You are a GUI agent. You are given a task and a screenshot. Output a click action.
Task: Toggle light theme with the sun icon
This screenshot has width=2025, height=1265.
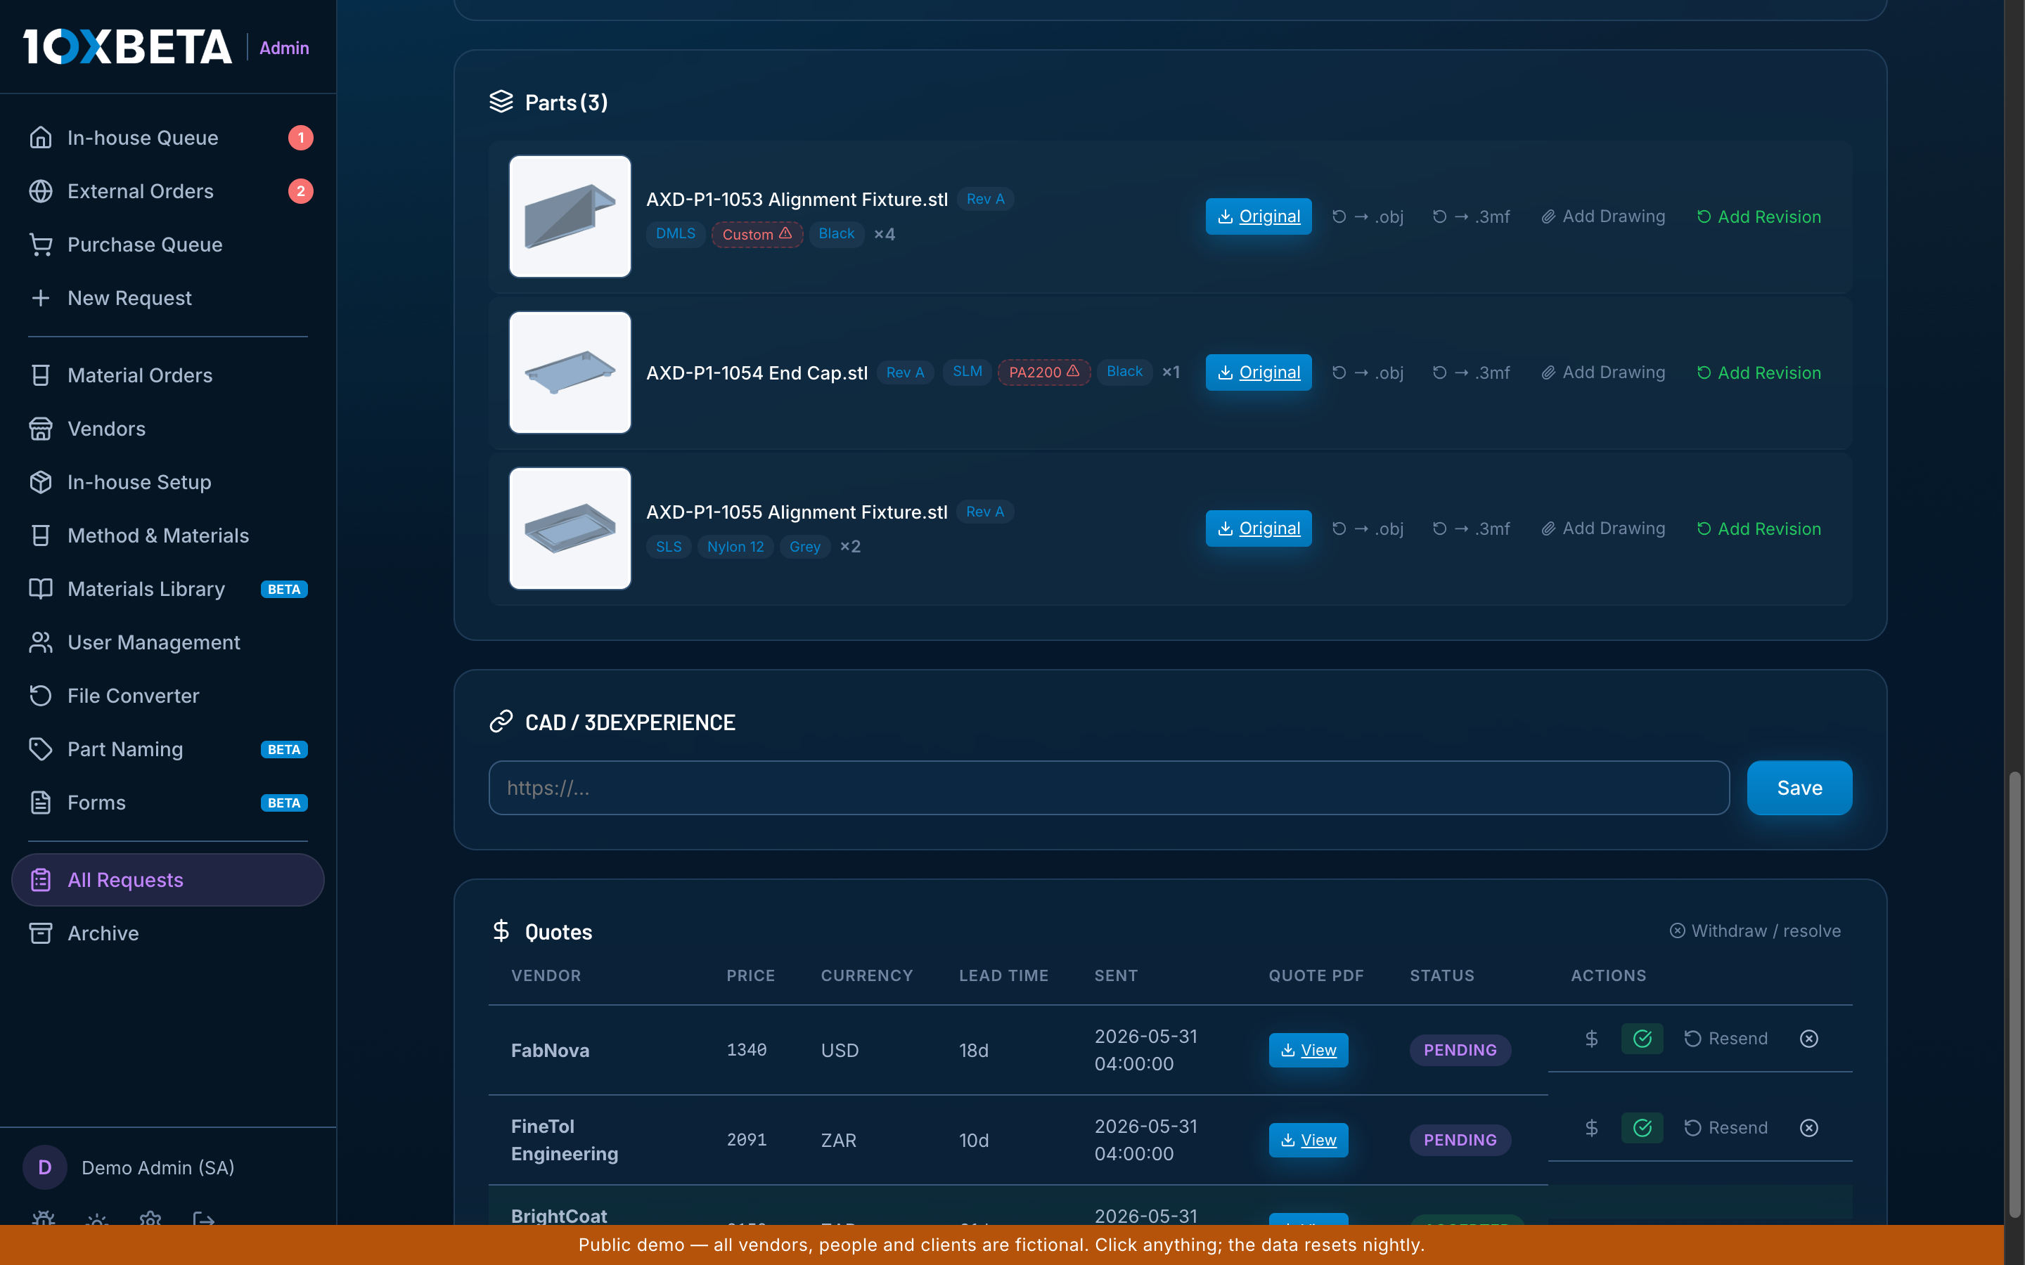click(97, 1219)
